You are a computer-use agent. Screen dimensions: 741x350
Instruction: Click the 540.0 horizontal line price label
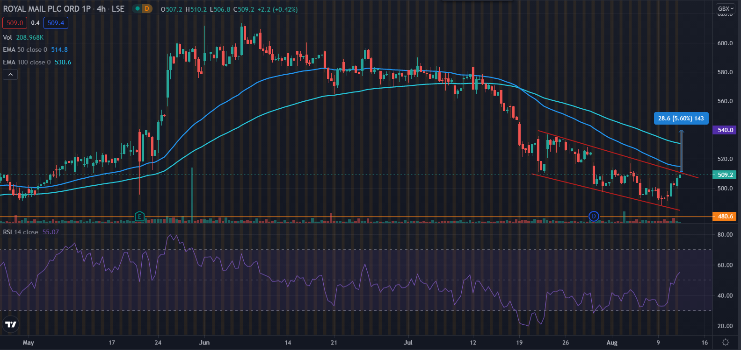(725, 130)
